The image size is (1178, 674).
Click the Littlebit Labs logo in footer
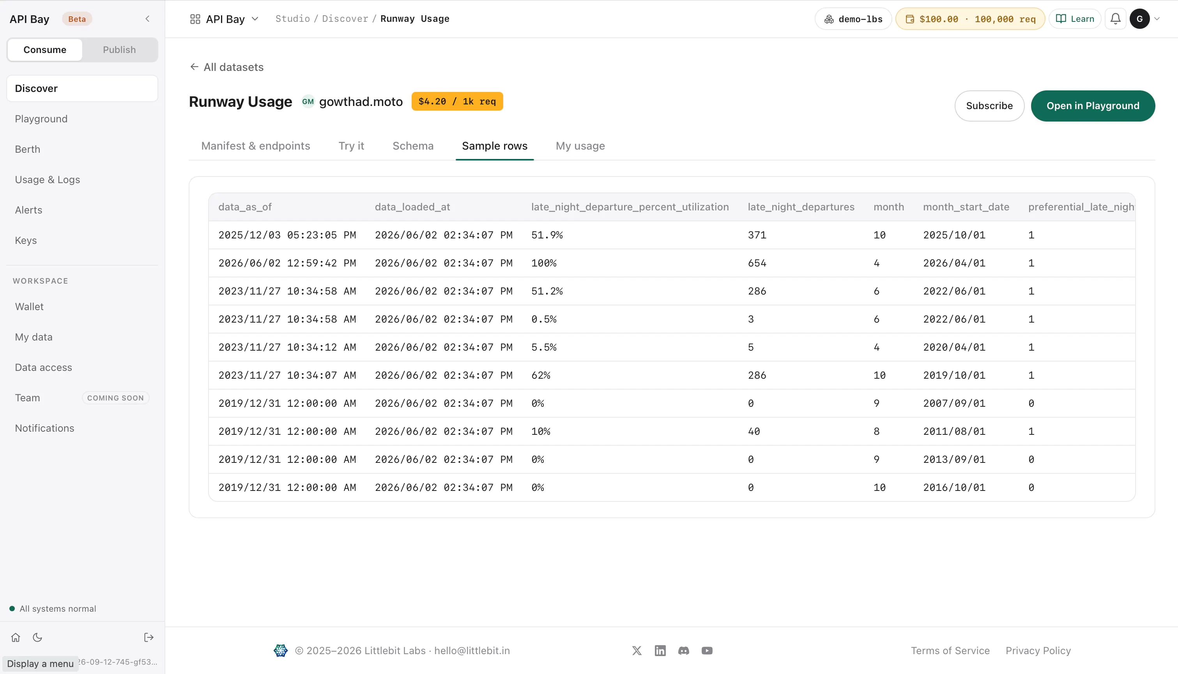280,650
